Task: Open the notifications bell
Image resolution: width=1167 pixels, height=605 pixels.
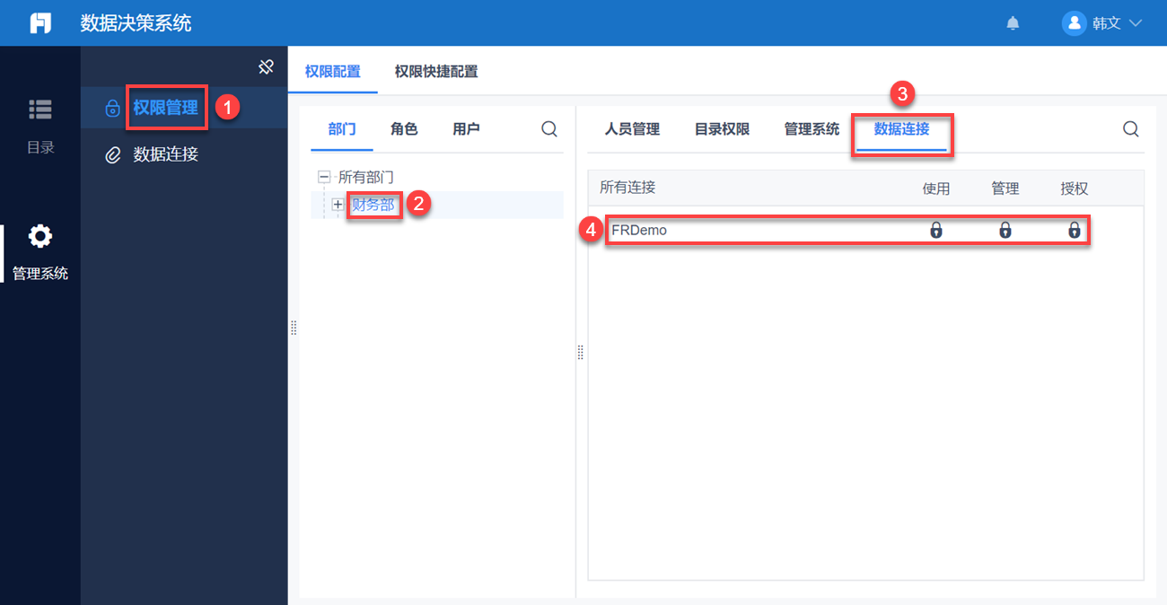Action: click(1013, 23)
